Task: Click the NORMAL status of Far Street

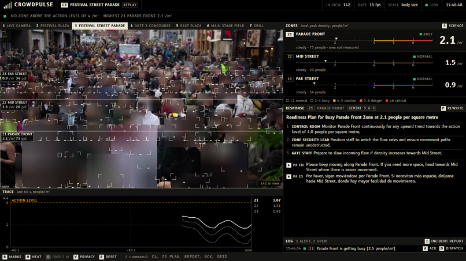Action: coord(423,79)
